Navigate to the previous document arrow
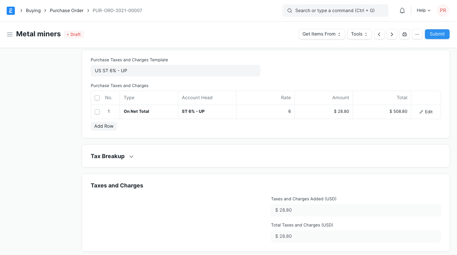The width and height of the screenshot is (457, 255). [379, 34]
